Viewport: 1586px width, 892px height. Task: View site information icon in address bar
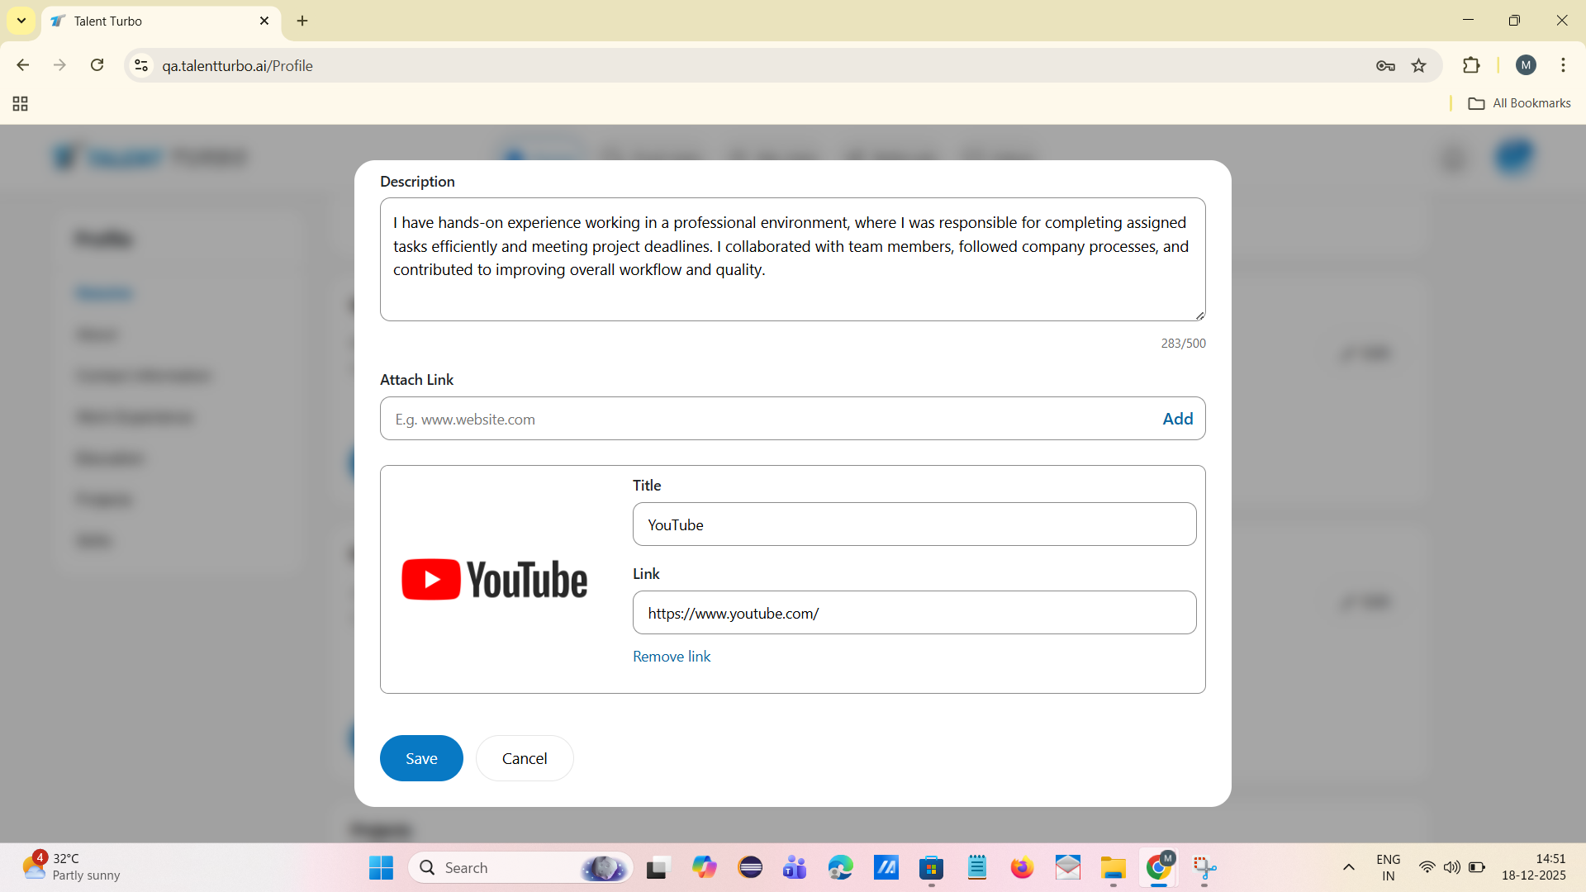click(141, 65)
